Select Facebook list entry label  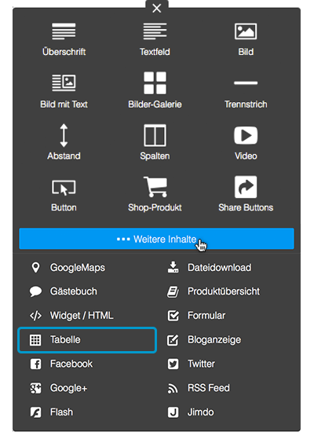71,364
